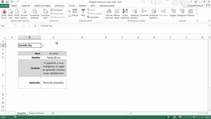This screenshot has height=119, width=211.
Task: Switch to the INSERTAR tab
Action: 26,6
